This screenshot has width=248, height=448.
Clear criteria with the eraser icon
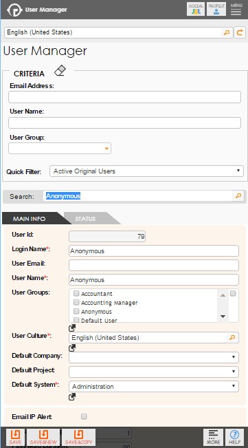point(60,71)
